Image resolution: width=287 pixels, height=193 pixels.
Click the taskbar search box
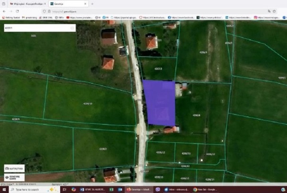(x=28, y=189)
